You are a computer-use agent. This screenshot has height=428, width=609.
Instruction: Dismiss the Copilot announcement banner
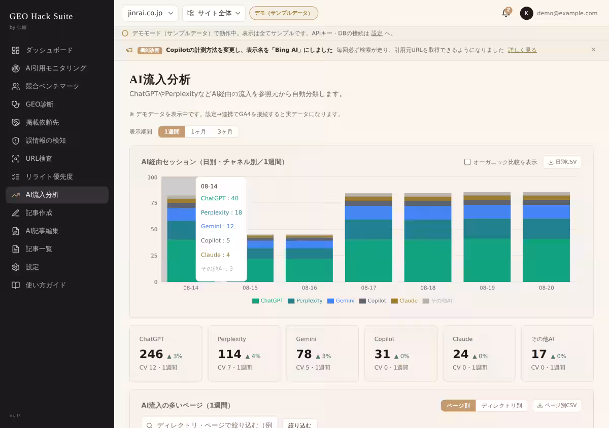pyautogui.click(x=593, y=50)
